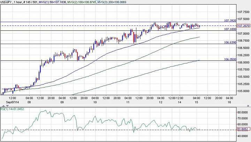Click the 'Sep/07/14' date label
The height and width of the screenshot is (142, 251).
12,102
